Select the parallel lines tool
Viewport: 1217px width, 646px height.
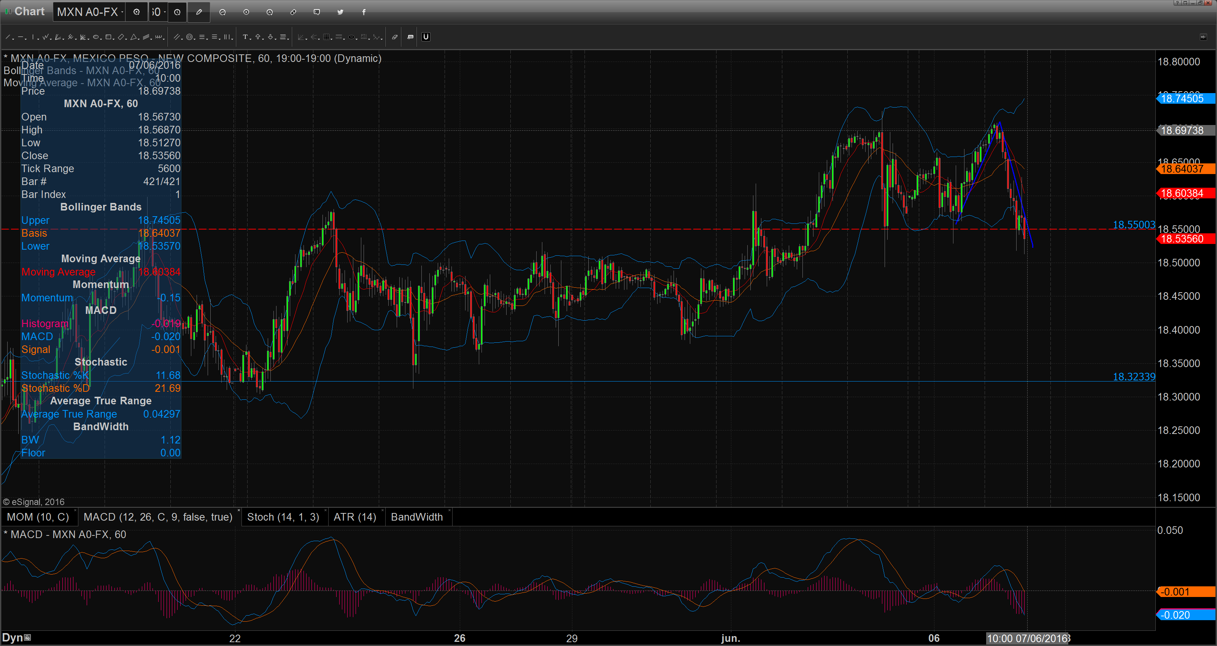pos(177,37)
